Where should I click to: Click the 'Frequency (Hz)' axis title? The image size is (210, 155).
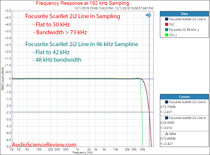(82, 152)
